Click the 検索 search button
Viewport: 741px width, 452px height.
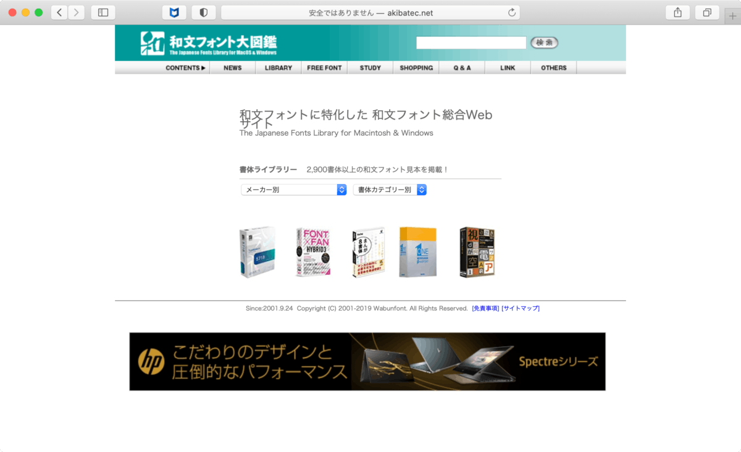click(x=544, y=43)
